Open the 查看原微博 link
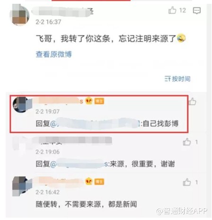The image size is (212, 220). [54, 54]
